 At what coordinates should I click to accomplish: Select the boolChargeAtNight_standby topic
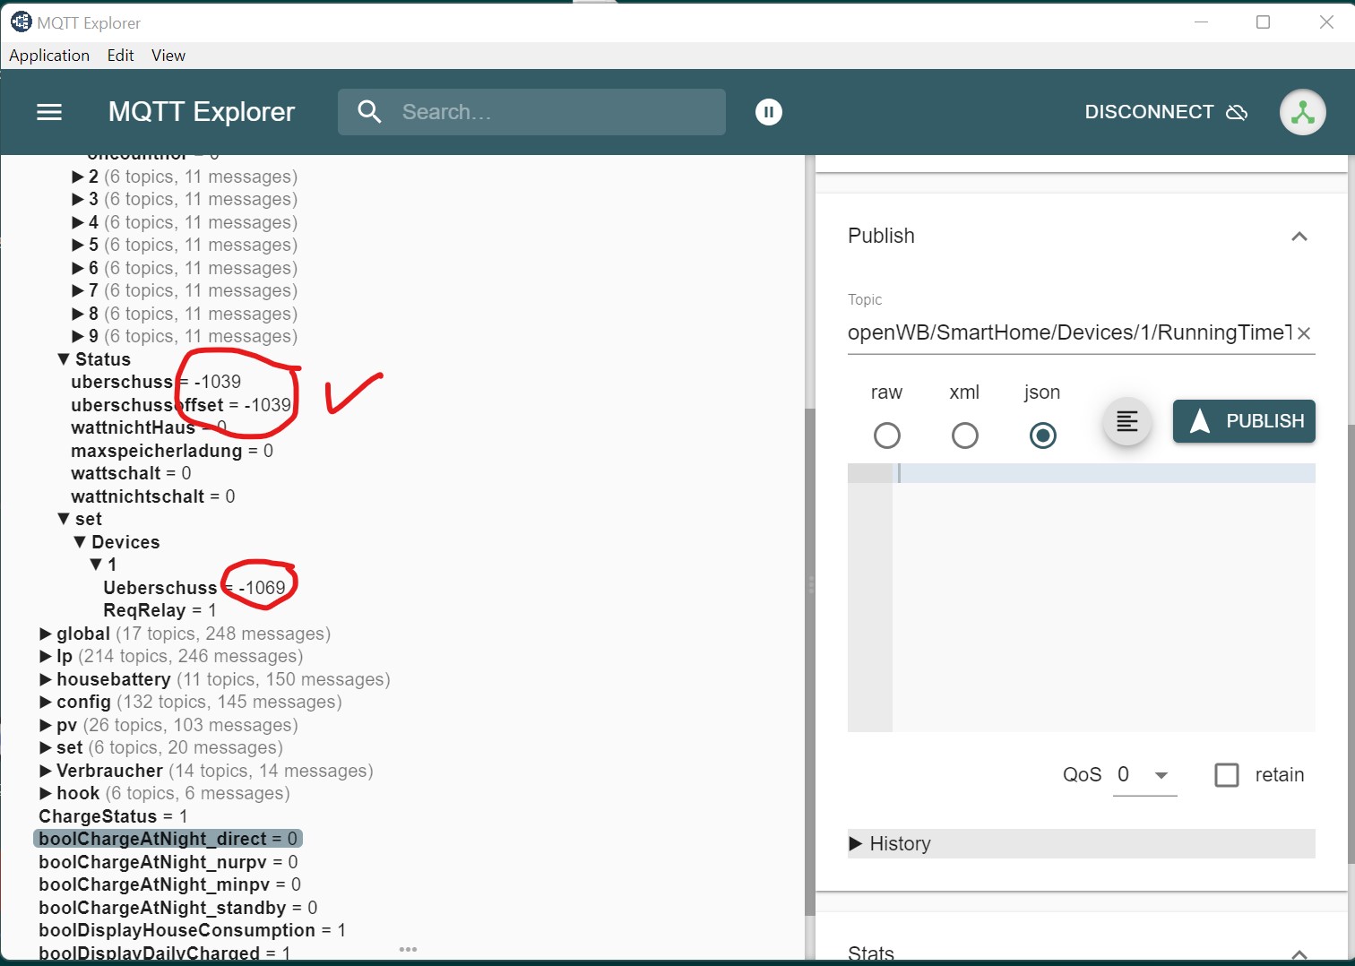(x=178, y=908)
